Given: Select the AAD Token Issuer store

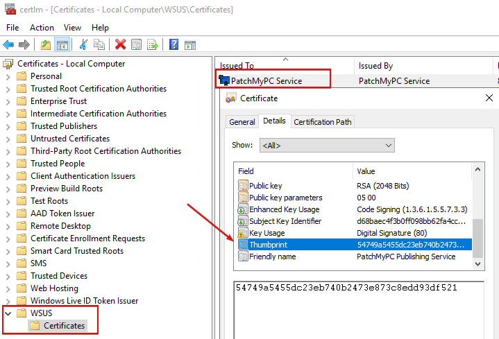Looking at the screenshot, I should (62, 214).
